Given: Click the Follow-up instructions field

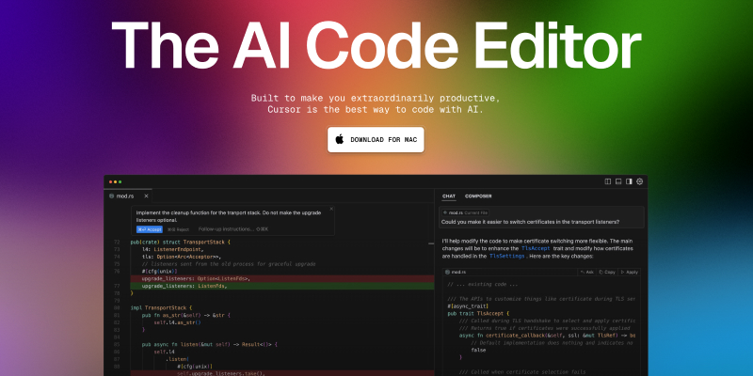Looking at the screenshot, I should tap(233, 229).
